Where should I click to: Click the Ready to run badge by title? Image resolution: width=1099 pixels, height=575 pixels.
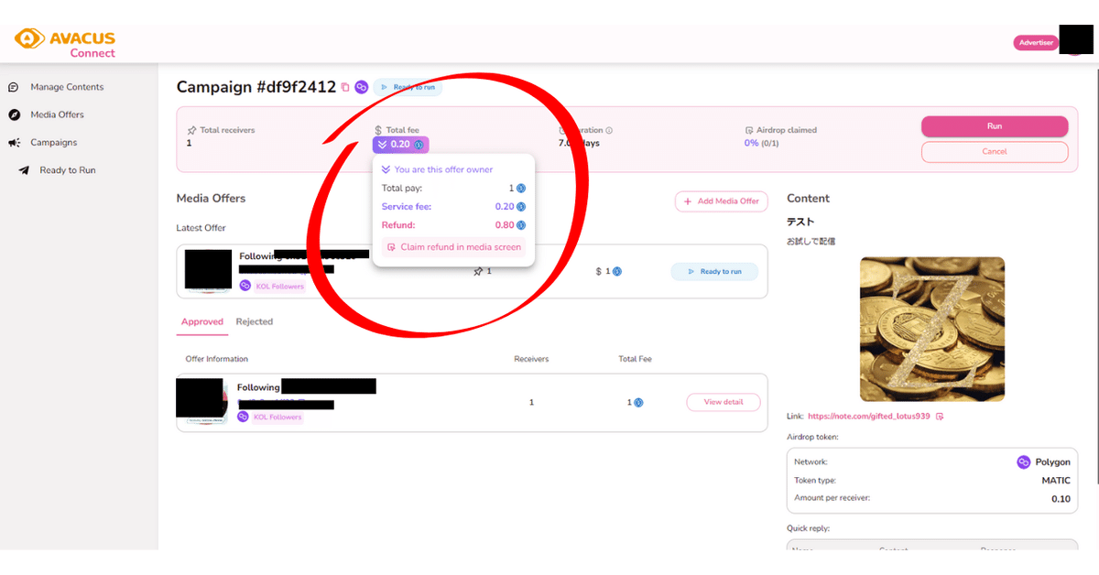pyautogui.click(x=408, y=88)
